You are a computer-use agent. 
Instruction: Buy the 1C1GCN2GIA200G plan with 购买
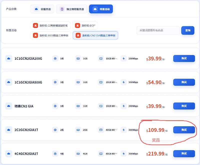click(184, 58)
